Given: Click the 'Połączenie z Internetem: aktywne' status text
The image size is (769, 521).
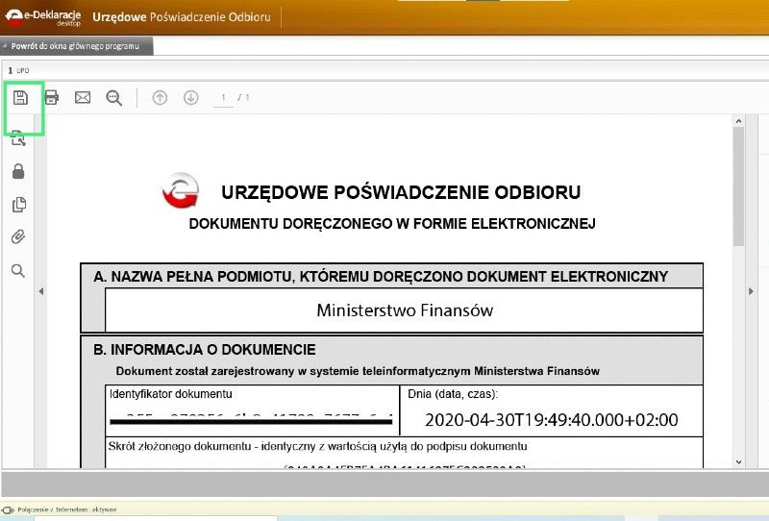Looking at the screenshot, I should (67, 509).
